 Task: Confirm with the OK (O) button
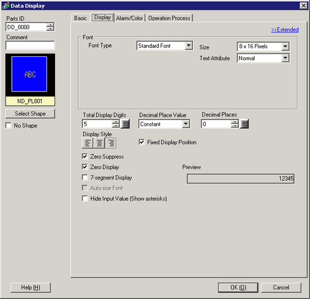238,287
